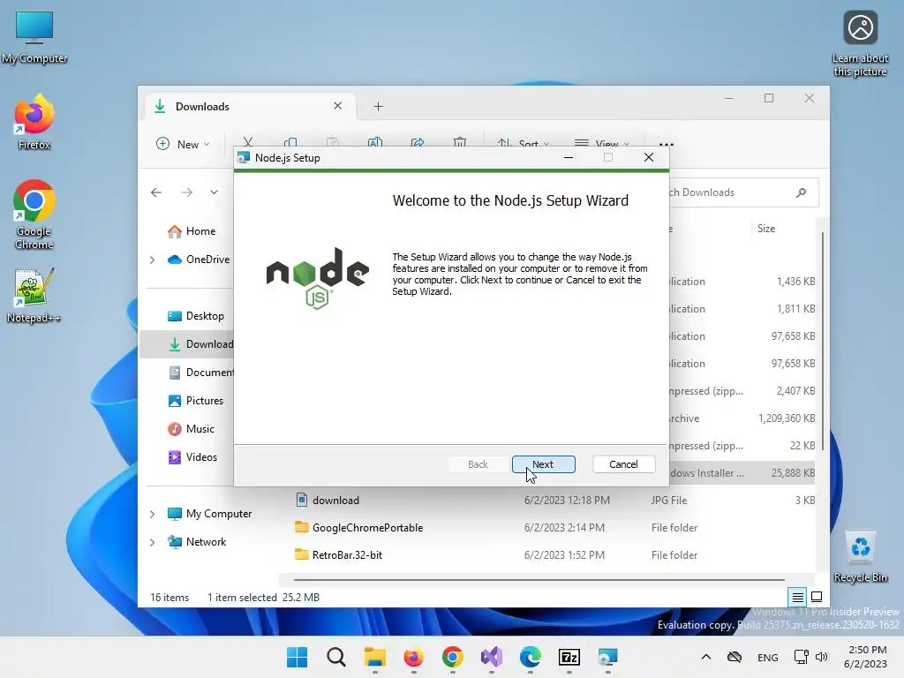Close the Downloads tab in Explorer

338,106
